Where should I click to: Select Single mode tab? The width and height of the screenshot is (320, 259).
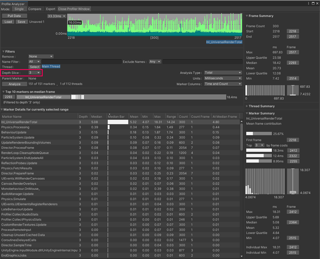[19, 9]
